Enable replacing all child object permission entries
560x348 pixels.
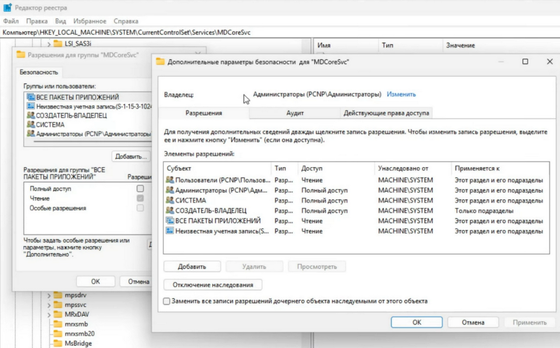click(166, 301)
